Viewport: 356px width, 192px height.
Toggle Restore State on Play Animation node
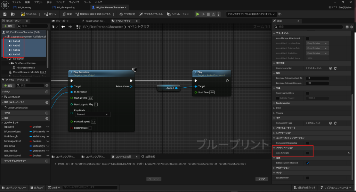(90, 128)
